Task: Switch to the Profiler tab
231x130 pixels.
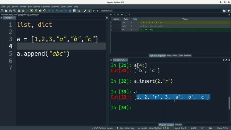Action: (x=188, y=56)
